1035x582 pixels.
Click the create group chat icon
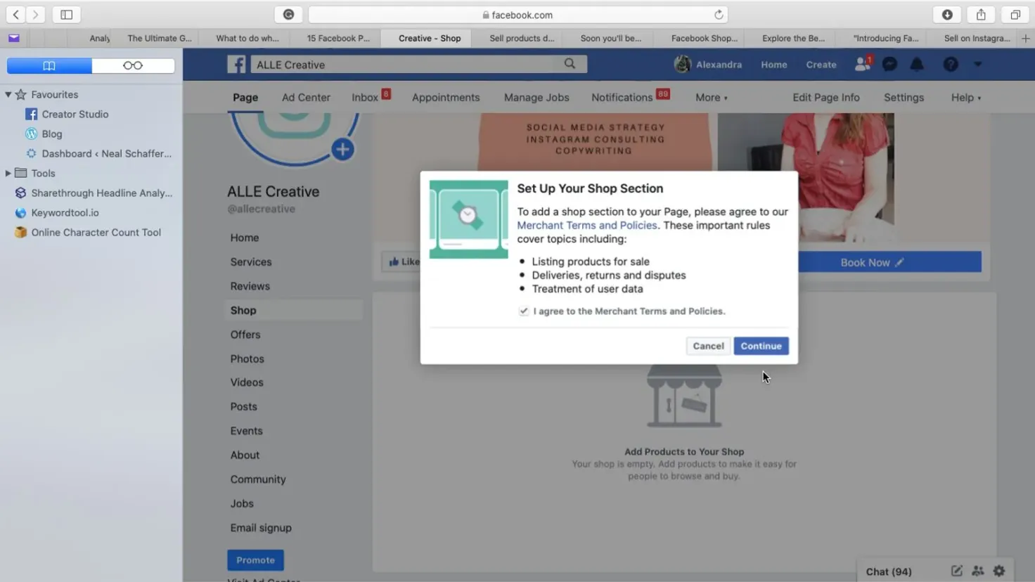pos(978,571)
